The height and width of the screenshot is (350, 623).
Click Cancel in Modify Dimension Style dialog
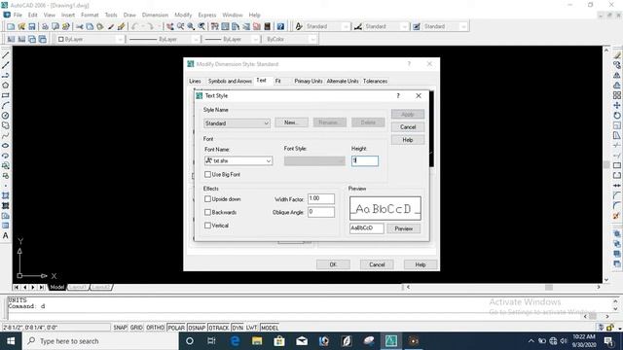377,264
